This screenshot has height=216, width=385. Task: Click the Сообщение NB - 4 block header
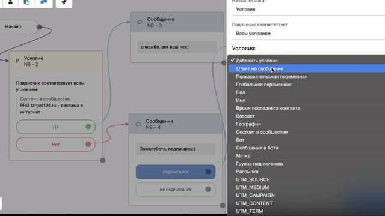coord(176,124)
